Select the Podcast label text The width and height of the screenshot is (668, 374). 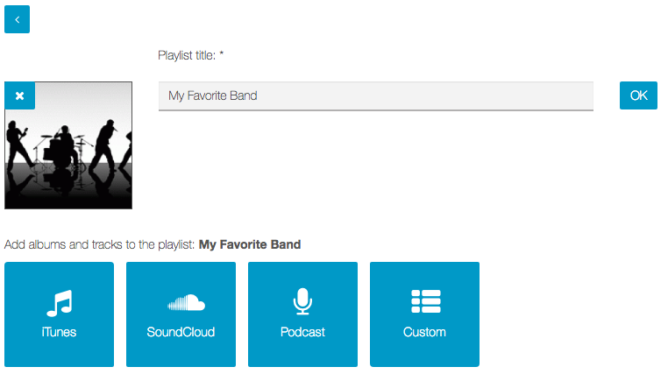[302, 332]
